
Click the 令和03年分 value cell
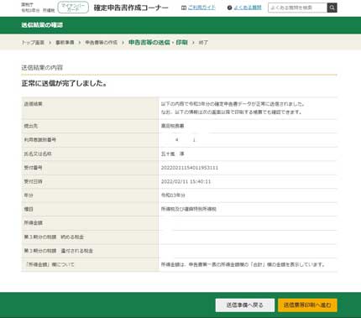pyautogui.click(x=173, y=195)
